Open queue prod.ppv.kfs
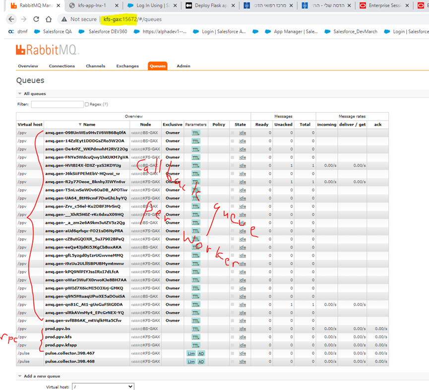Viewport: 429px width, 390px height. coord(59,337)
